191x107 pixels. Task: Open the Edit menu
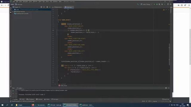pyautogui.click(x=17, y=1)
